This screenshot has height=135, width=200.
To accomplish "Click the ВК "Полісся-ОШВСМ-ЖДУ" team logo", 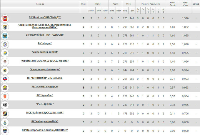I will pos(5,19).
